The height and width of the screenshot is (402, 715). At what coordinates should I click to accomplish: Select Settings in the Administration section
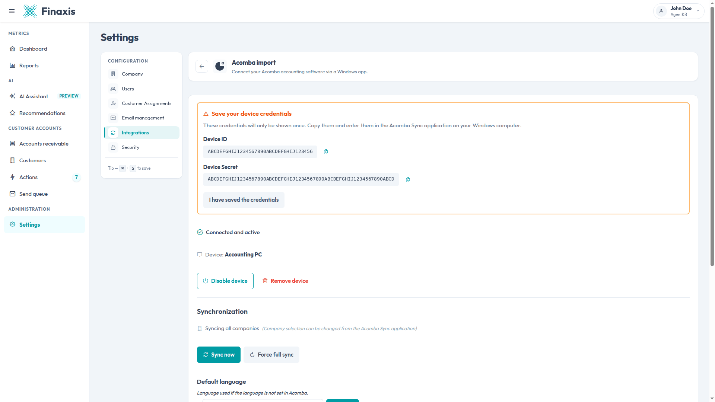(44, 225)
